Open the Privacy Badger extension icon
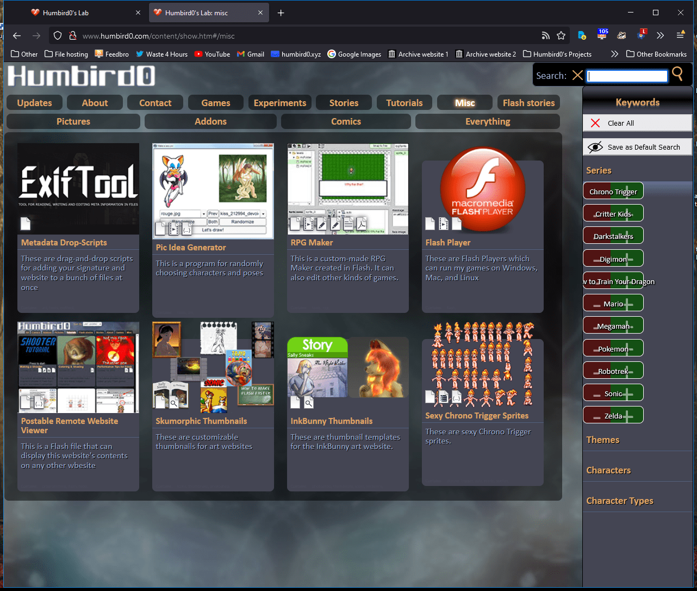Image resolution: width=697 pixels, height=591 pixels. coord(621,36)
